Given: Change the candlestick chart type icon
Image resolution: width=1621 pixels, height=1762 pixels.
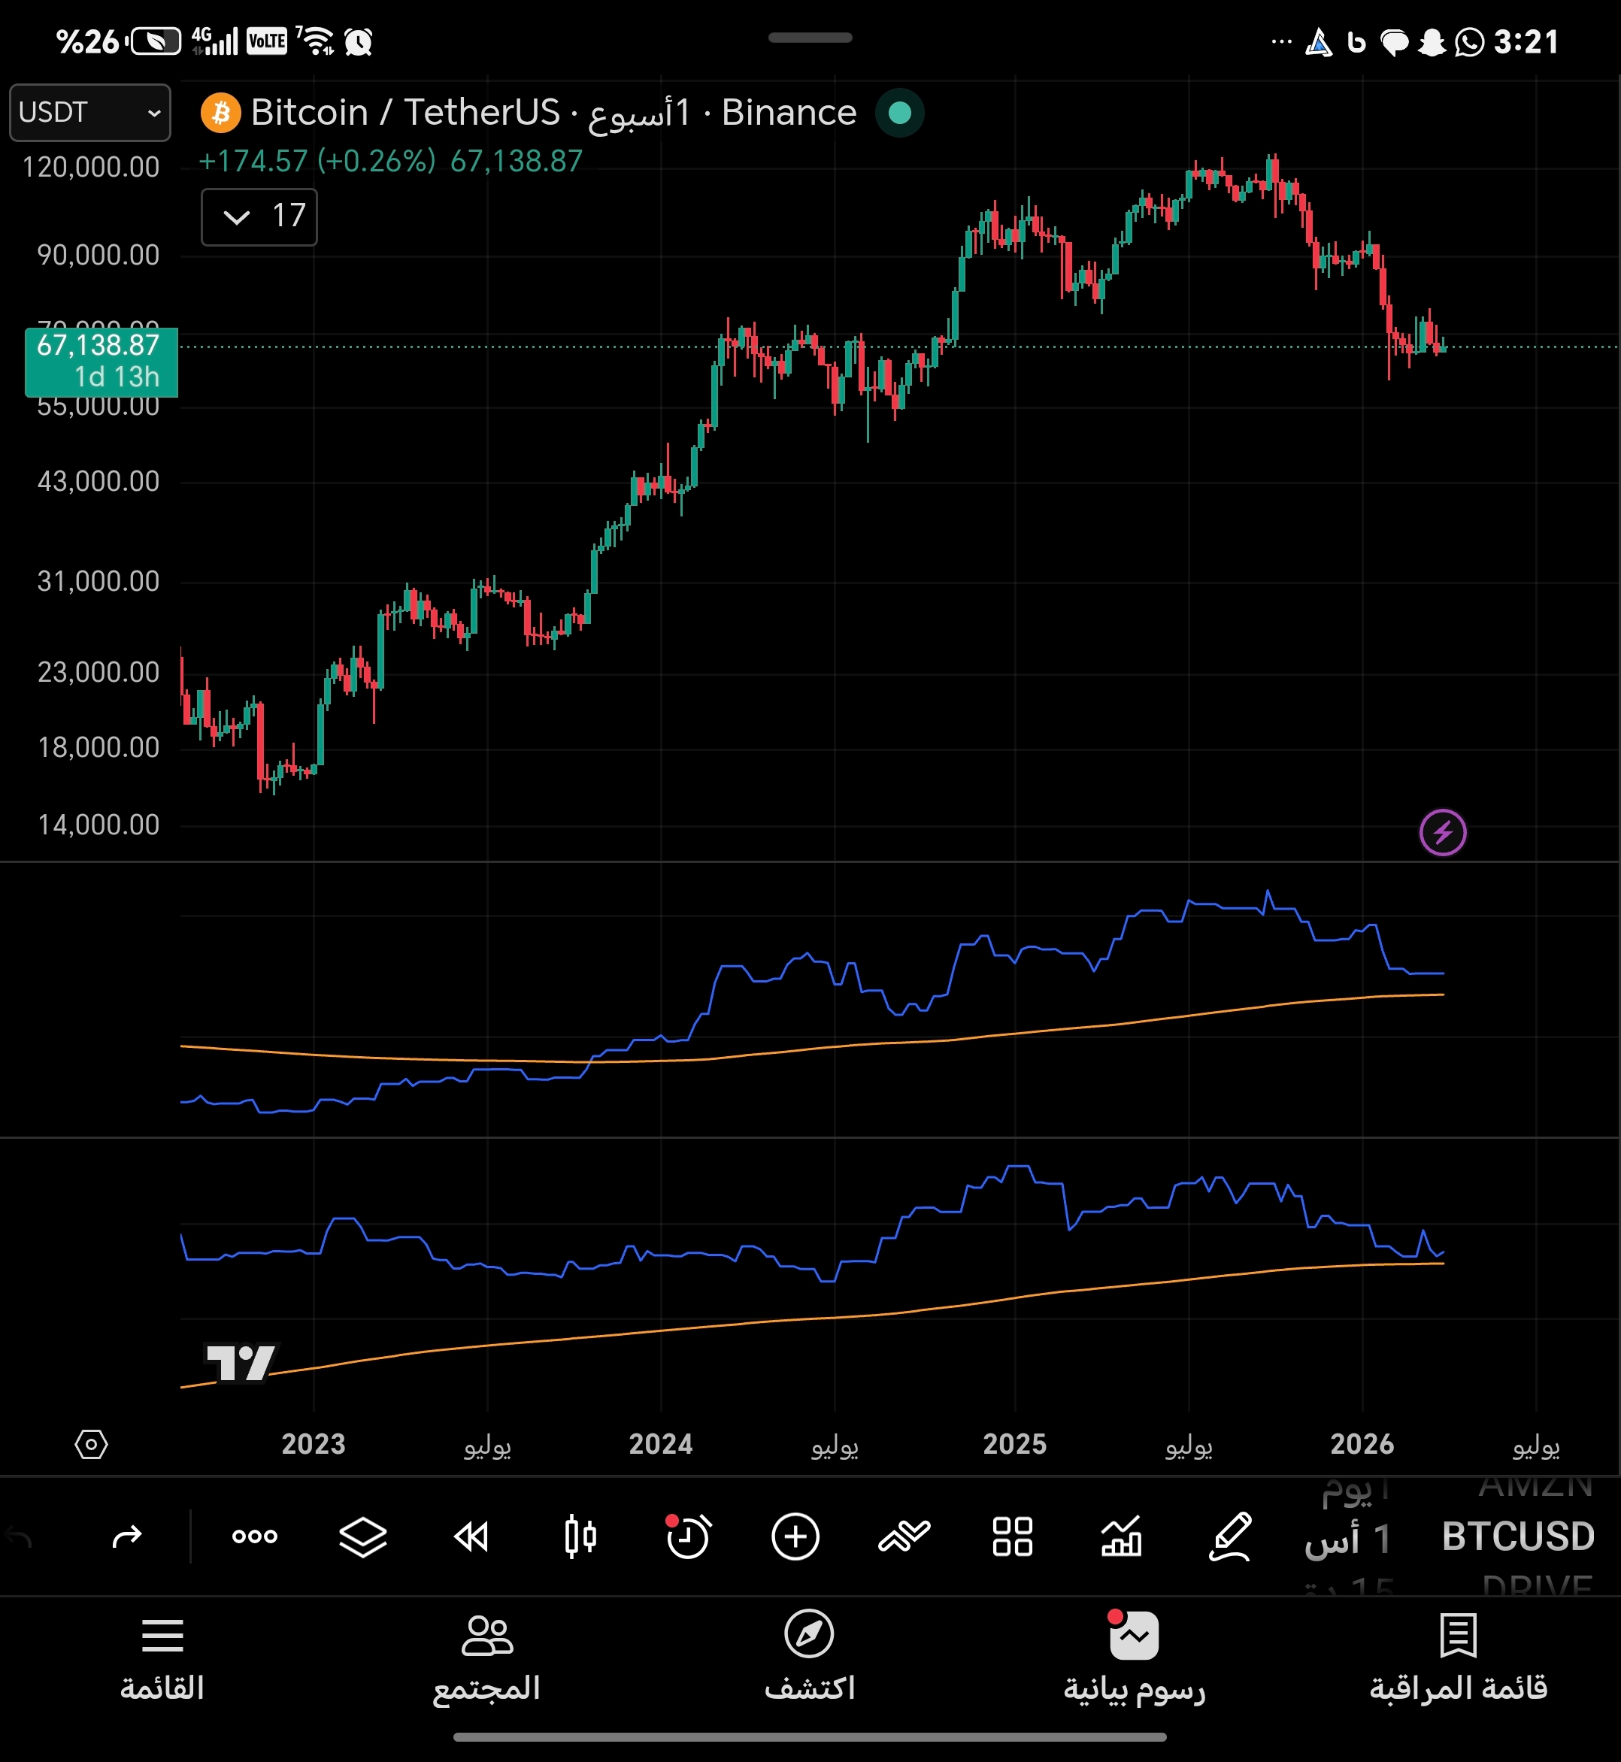Looking at the screenshot, I should [580, 1536].
